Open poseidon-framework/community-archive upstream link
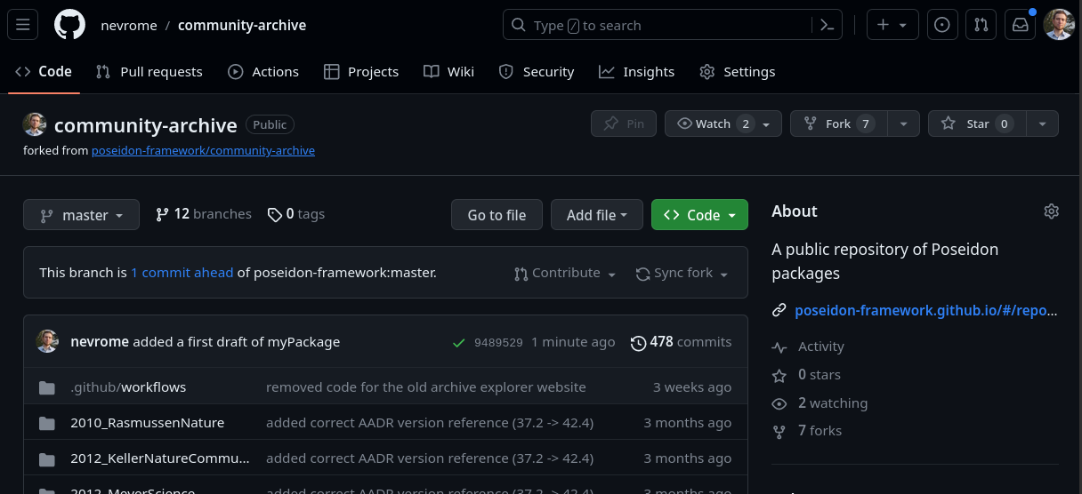Viewport: 1082px width, 494px height. point(203,151)
